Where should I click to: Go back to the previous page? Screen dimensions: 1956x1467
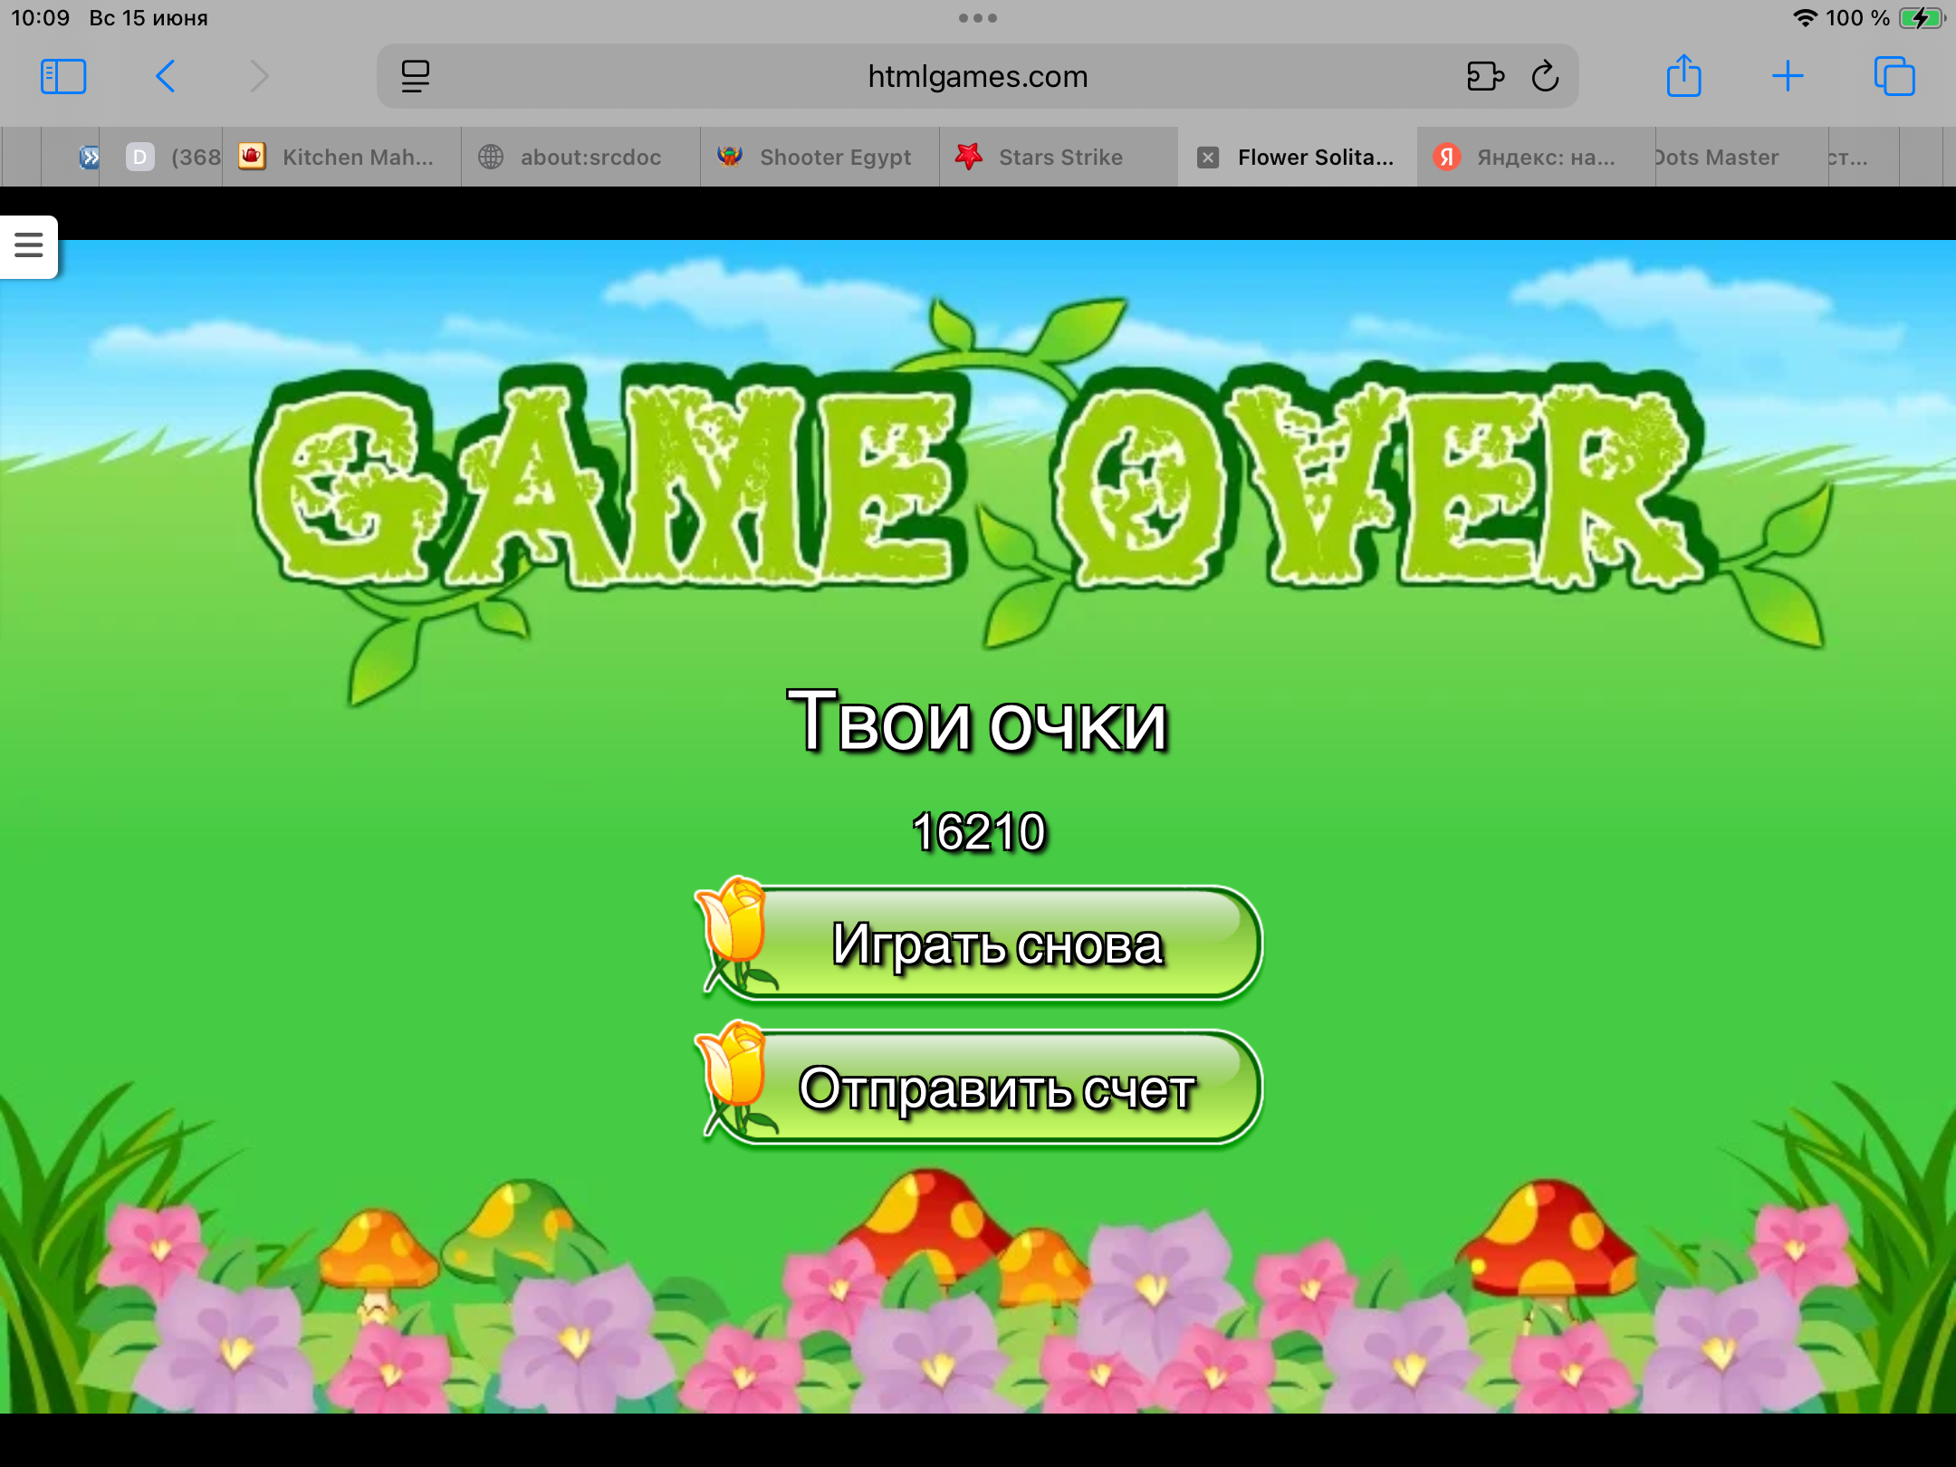coord(165,77)
